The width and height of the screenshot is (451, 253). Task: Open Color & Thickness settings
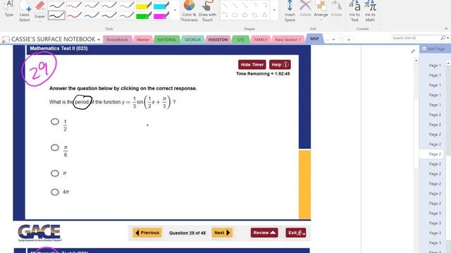[x=189, y=11]
